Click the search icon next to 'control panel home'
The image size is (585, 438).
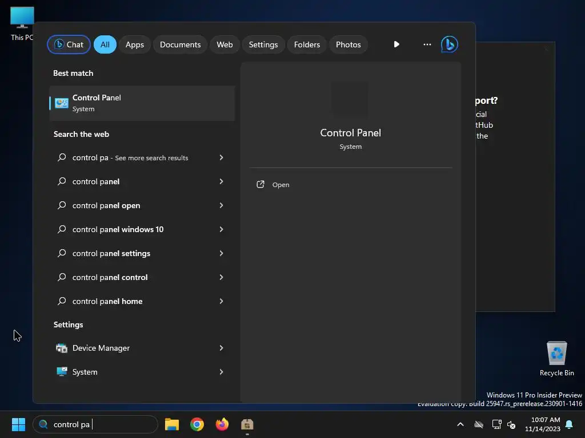62,301
